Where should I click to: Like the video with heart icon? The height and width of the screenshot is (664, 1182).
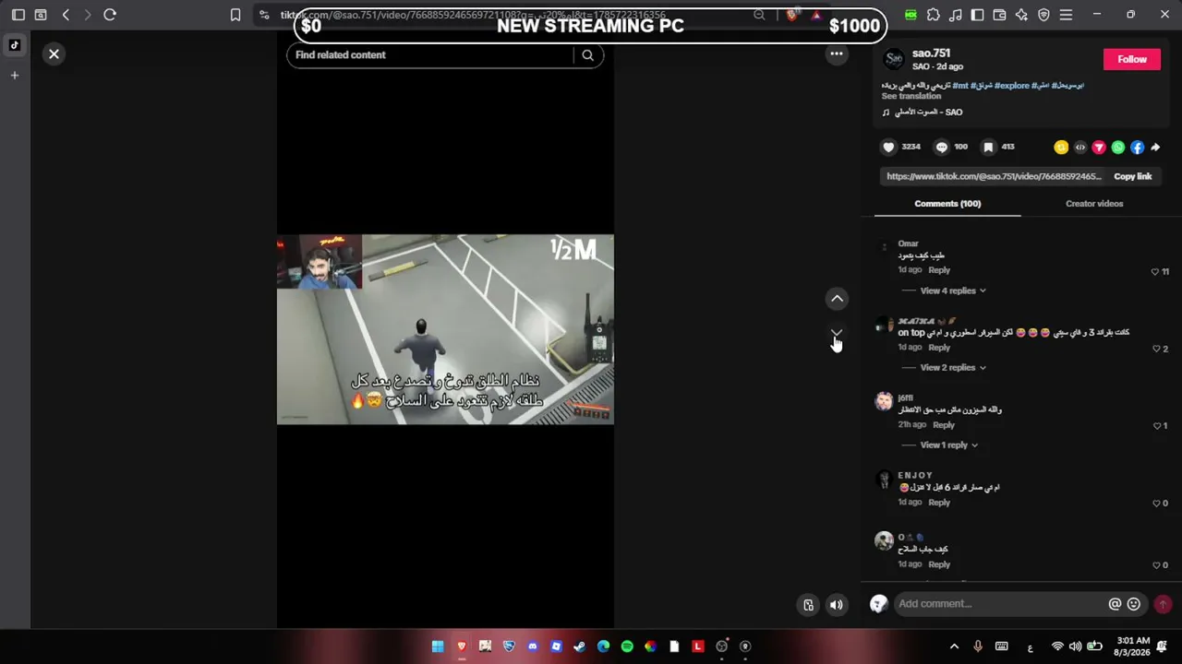tap(888, 147)
